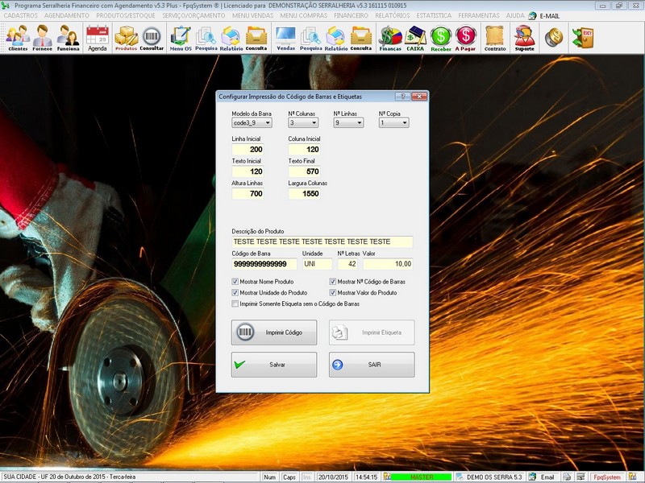This screenshot has height=483, width=645.
Task: Open the Suporte icon
Action: point(524,37)
